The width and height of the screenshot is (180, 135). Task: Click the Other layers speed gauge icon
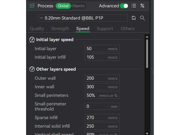pos(32,69)
